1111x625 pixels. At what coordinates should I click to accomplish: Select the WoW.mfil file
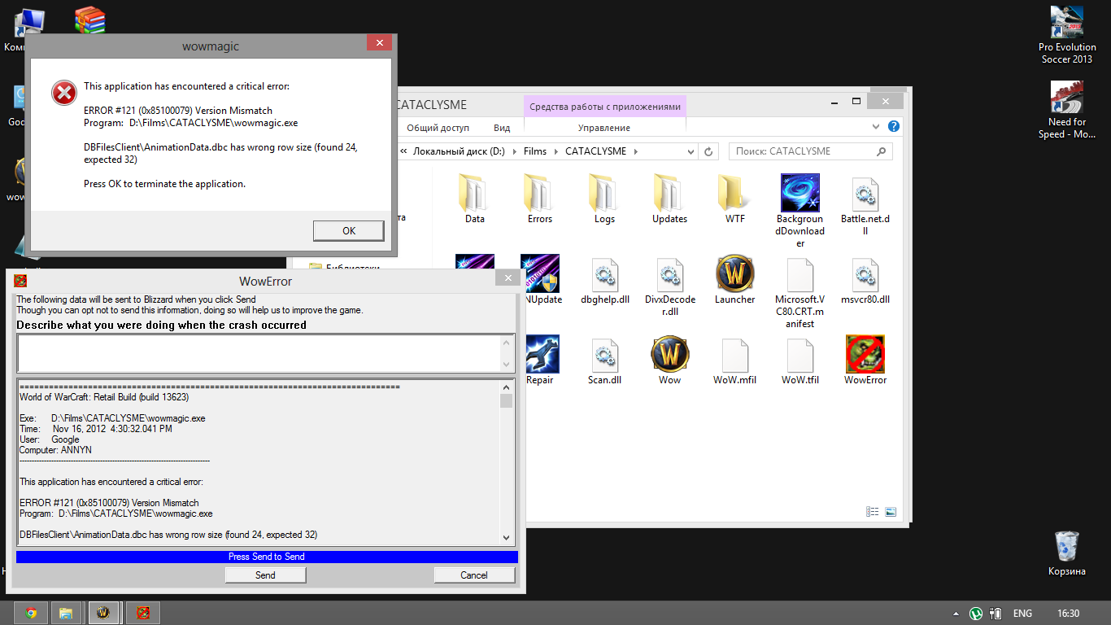tap(735, 361)
